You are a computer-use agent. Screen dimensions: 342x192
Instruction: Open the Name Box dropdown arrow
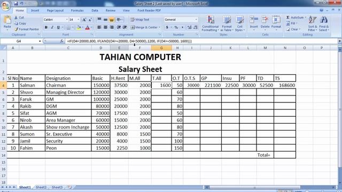(40, 41)
